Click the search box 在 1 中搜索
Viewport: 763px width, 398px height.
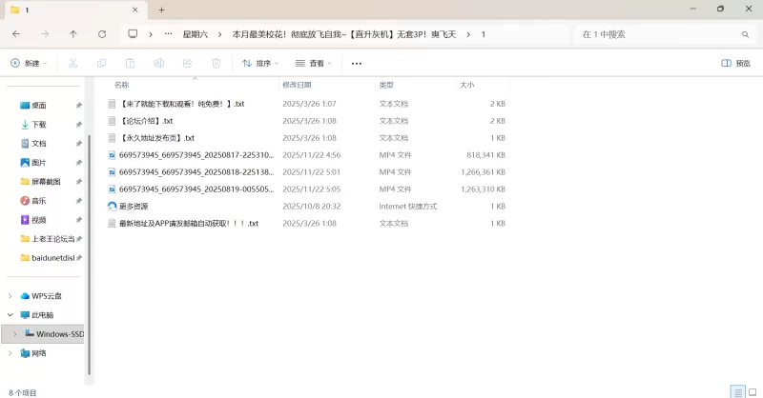[x=658, y=34]
